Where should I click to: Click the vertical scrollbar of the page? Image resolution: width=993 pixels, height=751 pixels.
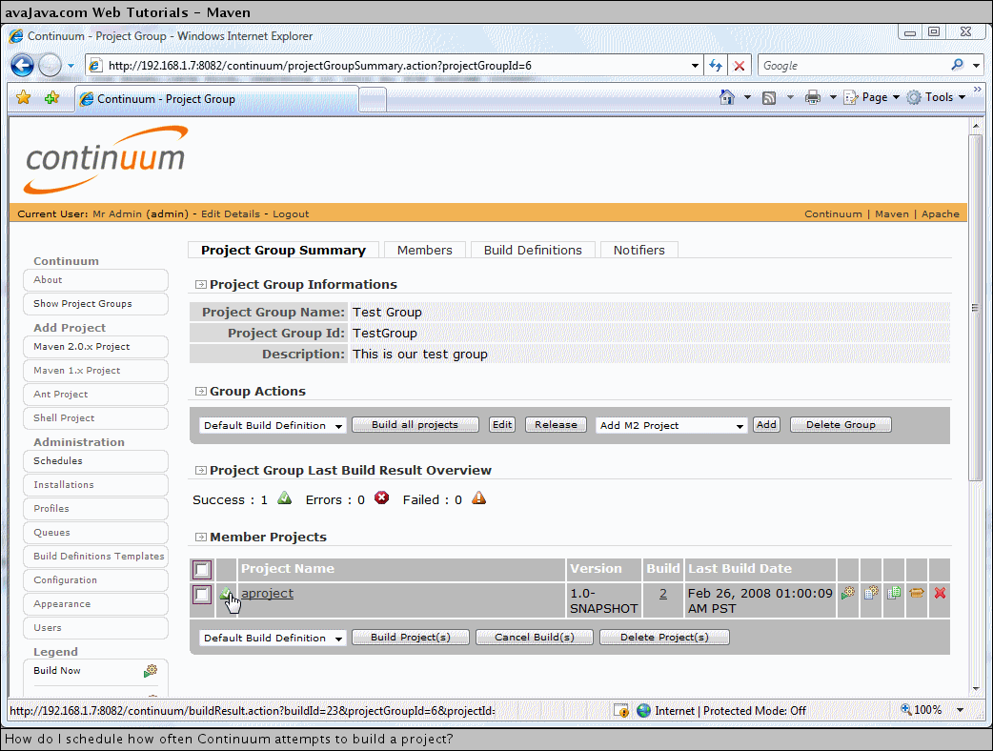975,305
